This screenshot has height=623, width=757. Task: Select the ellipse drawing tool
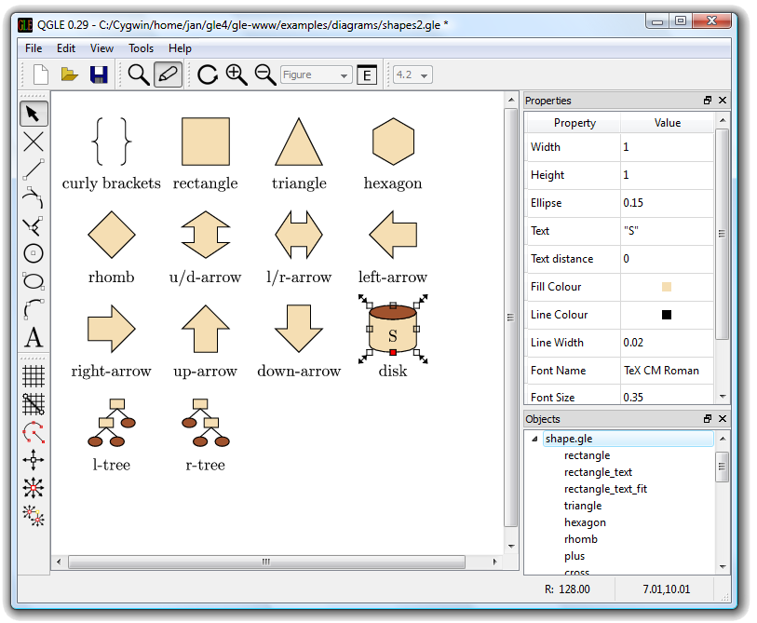click(x=34, y=281)
